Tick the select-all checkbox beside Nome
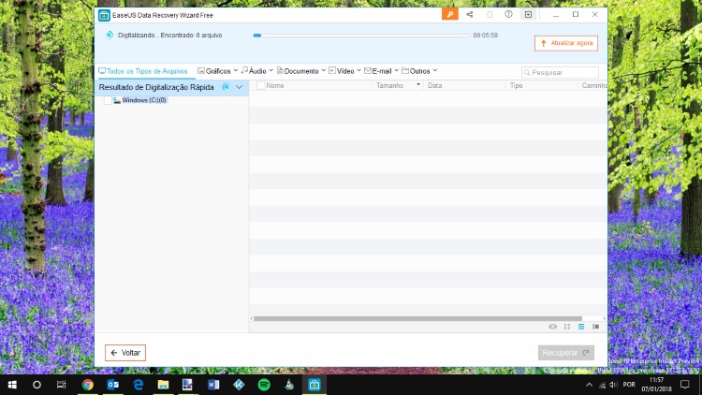 click(261, 85)
